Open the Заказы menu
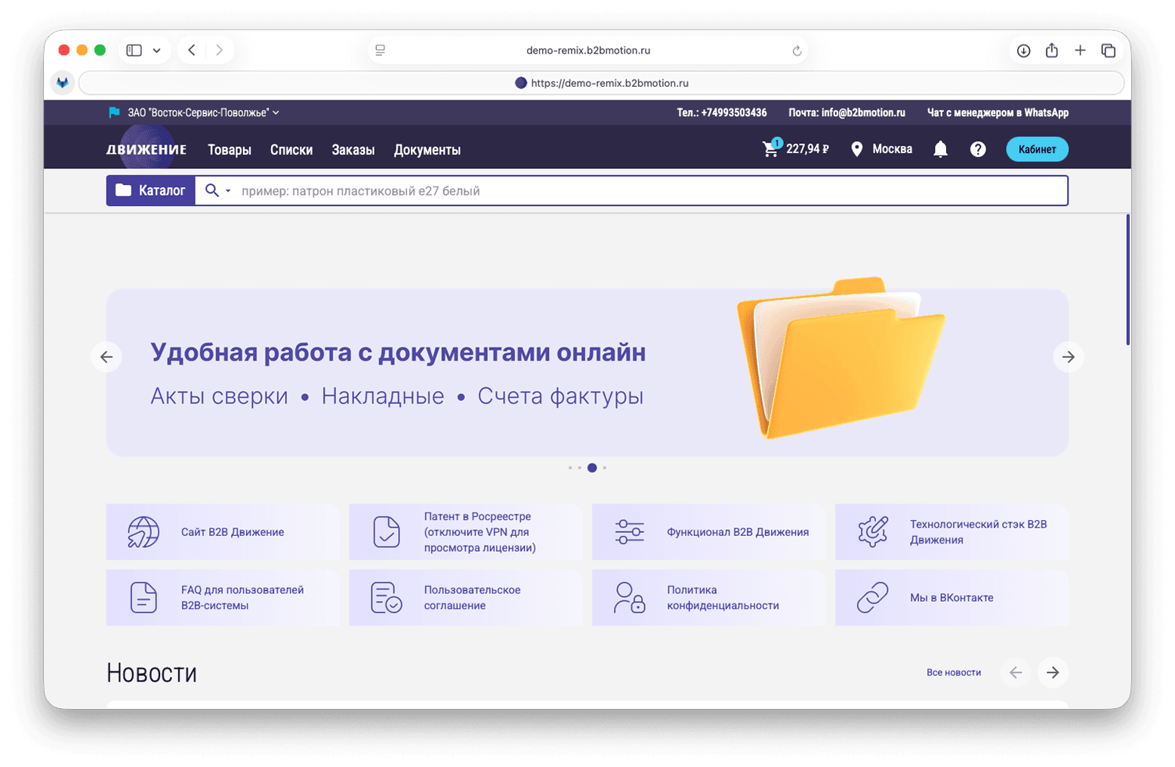The width and height of the screenshot is (1175, 767). (x=353, y=149)
